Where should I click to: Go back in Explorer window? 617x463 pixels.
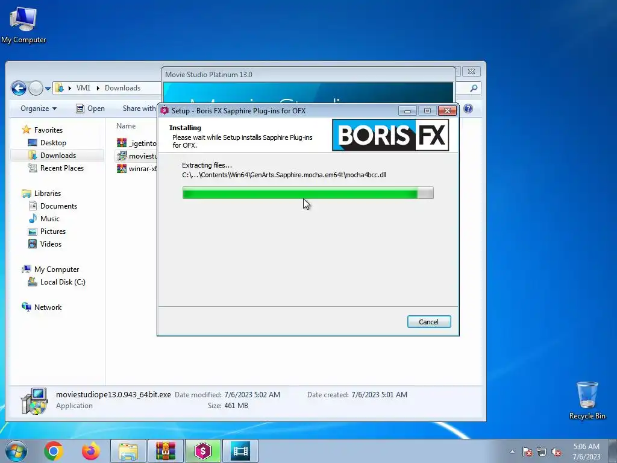coord(19,88)
